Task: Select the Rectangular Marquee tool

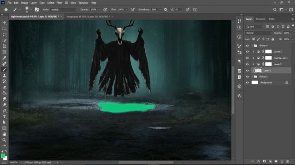Action: point(4,28)
